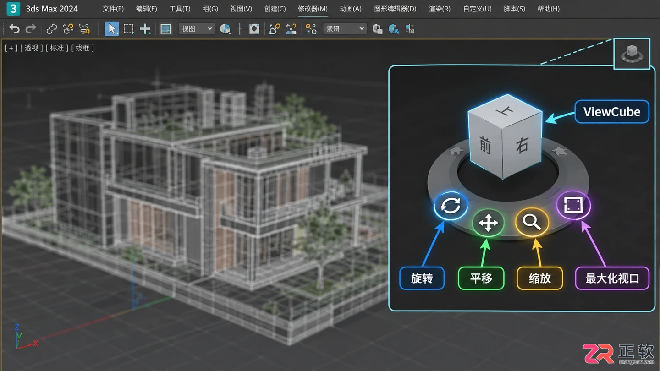The height and width of the screenshot is (371, 660).
Task: Activate the Select Object arrow tool
Action: [112, 29]
